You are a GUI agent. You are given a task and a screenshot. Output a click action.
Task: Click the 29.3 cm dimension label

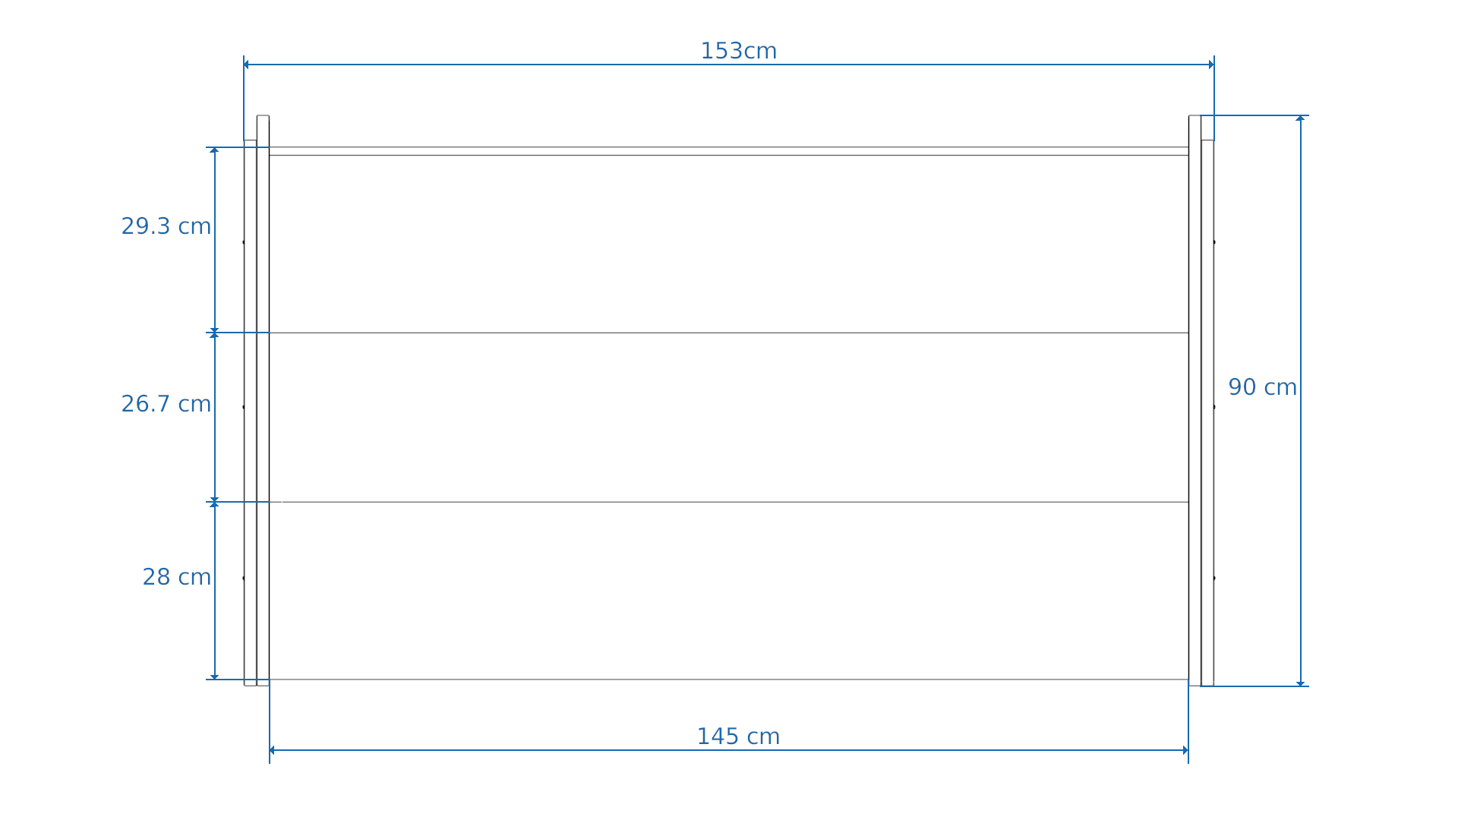click(x=166, y=226)
